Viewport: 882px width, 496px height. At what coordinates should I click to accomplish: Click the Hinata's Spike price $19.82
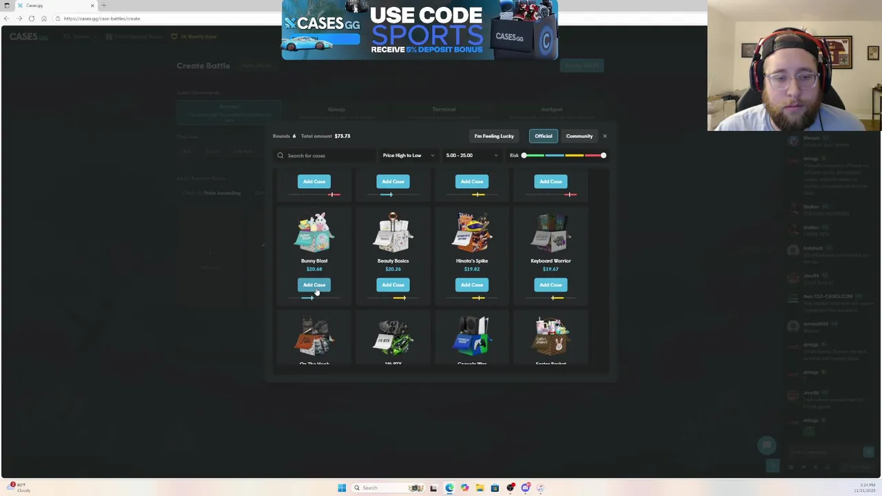click(x=472, y=269)
